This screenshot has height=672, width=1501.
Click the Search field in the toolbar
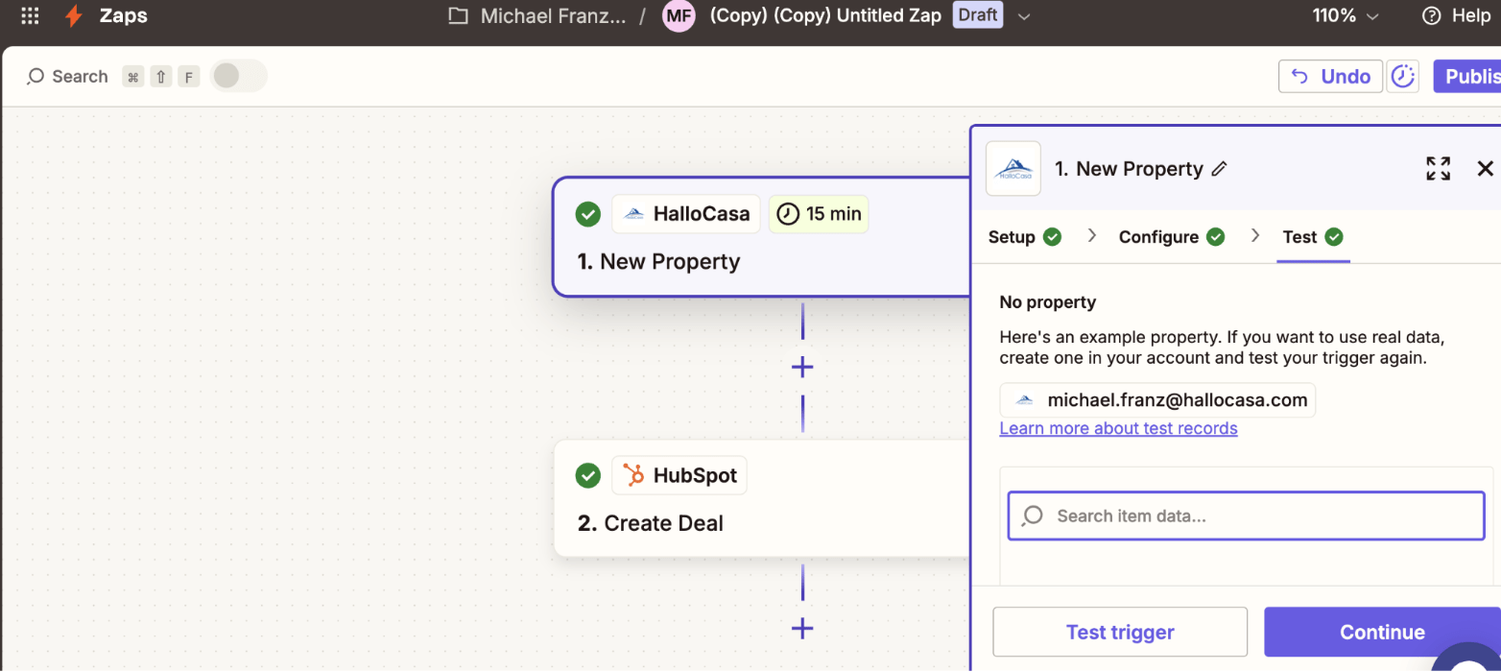coord(67,77)
